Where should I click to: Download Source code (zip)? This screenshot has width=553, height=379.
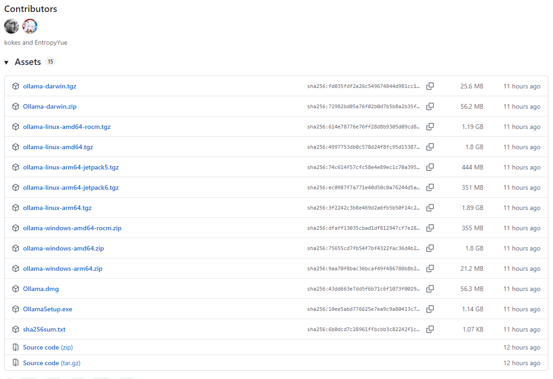click(x=48, y=347)
